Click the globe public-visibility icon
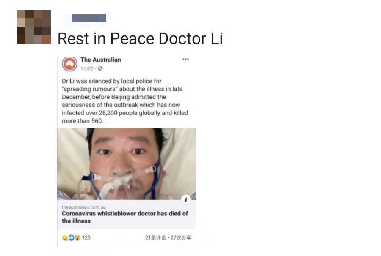Image resolution: width=381 pixels, height=256 pixels. (x=100, y=68)
